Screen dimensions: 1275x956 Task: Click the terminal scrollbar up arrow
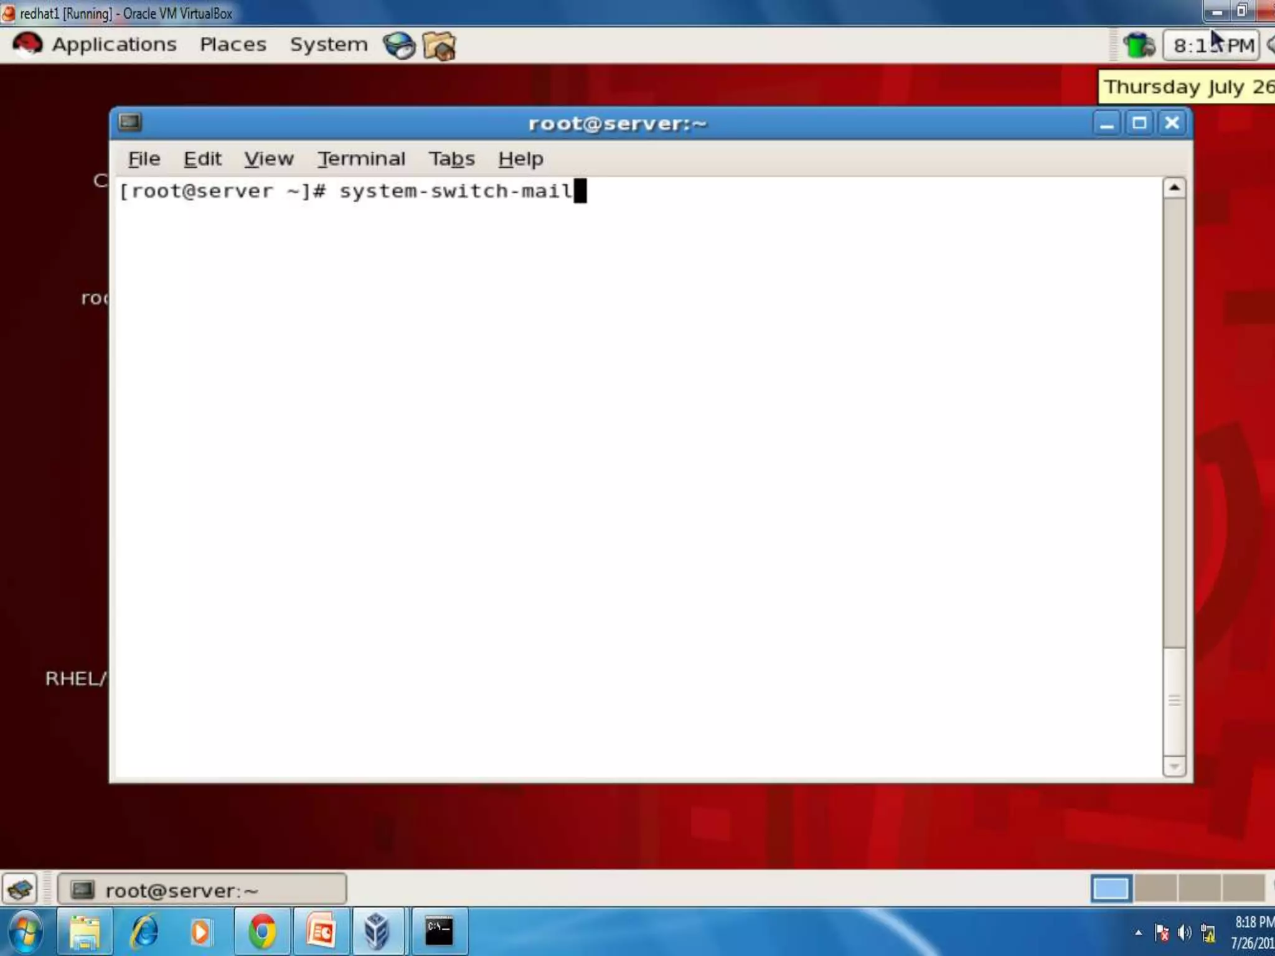coord(1174,188)
